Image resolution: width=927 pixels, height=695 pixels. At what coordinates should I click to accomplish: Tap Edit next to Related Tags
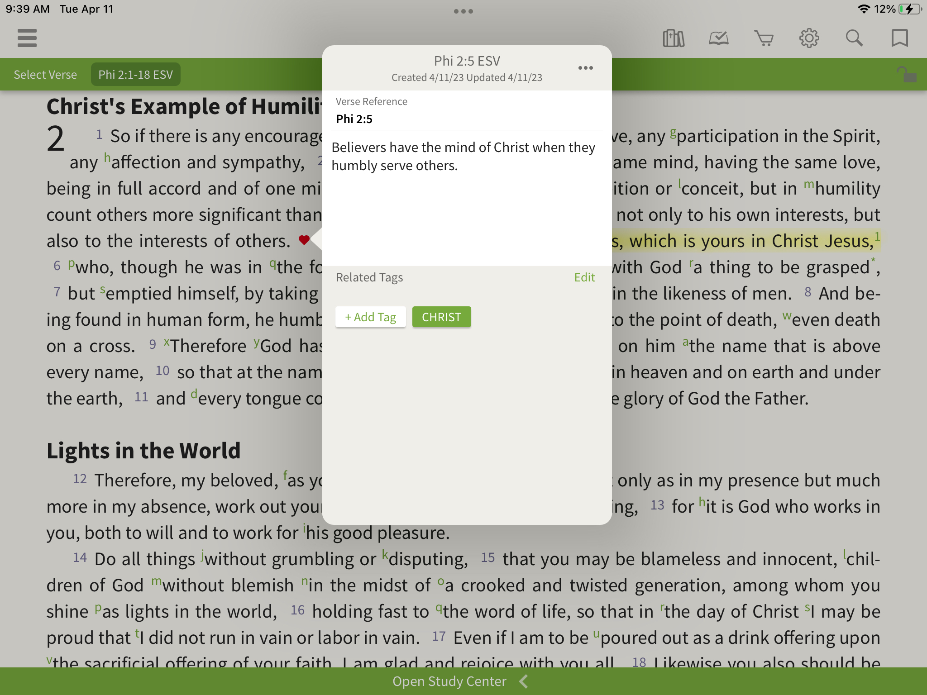tap(584, 277)
